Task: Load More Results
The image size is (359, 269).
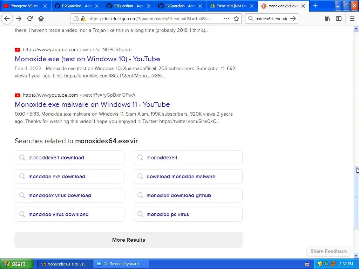Action: click(128, 240)
